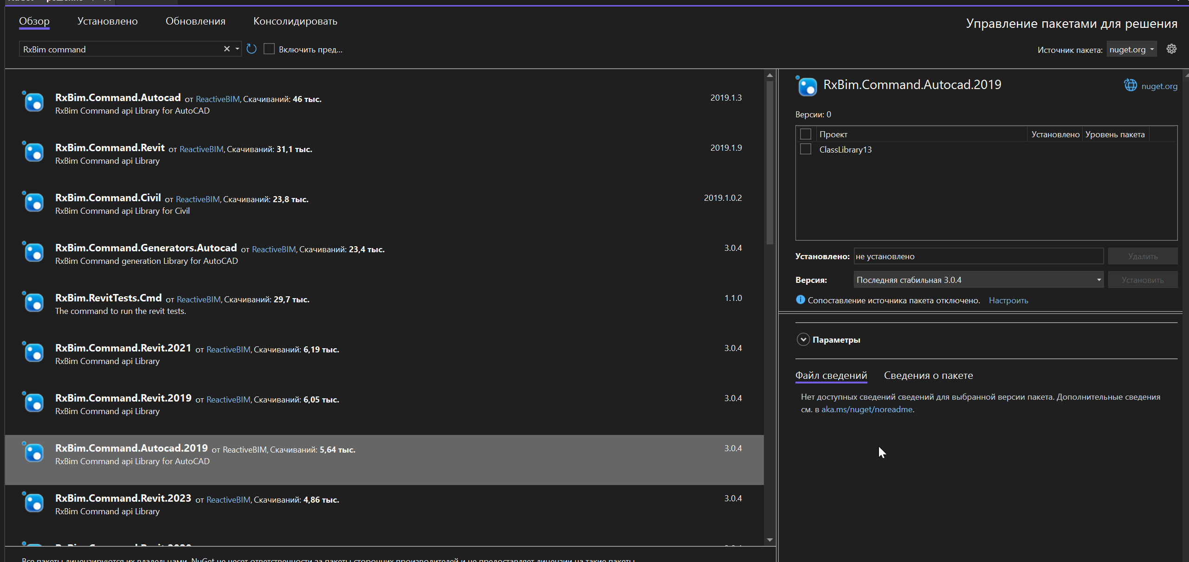The image size is (1189, 562).
Task: Switch to the Установлено tab
Action: [107, 21]
